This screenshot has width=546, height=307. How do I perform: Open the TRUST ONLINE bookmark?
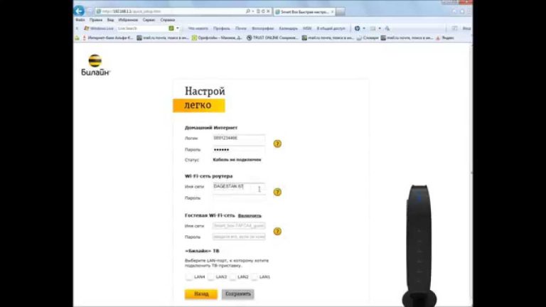[x=273, y=38]
